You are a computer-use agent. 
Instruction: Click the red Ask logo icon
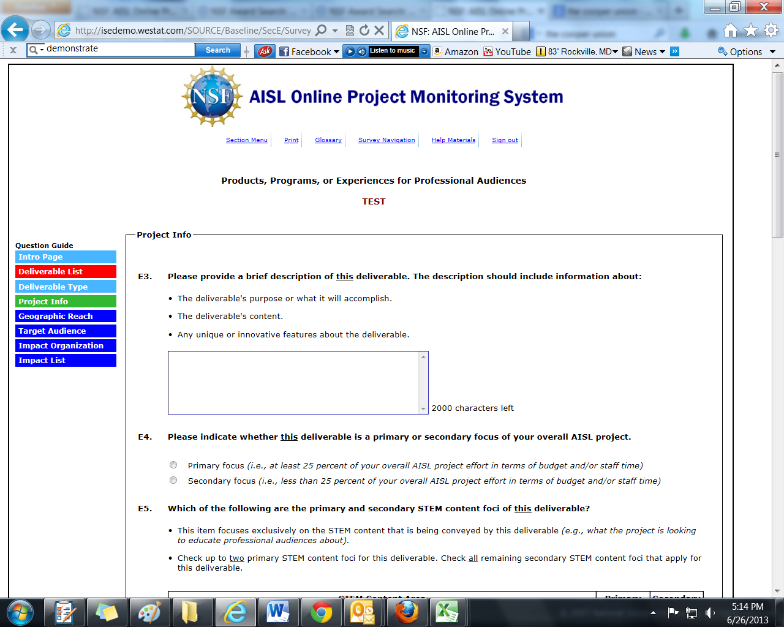point(265,51)
